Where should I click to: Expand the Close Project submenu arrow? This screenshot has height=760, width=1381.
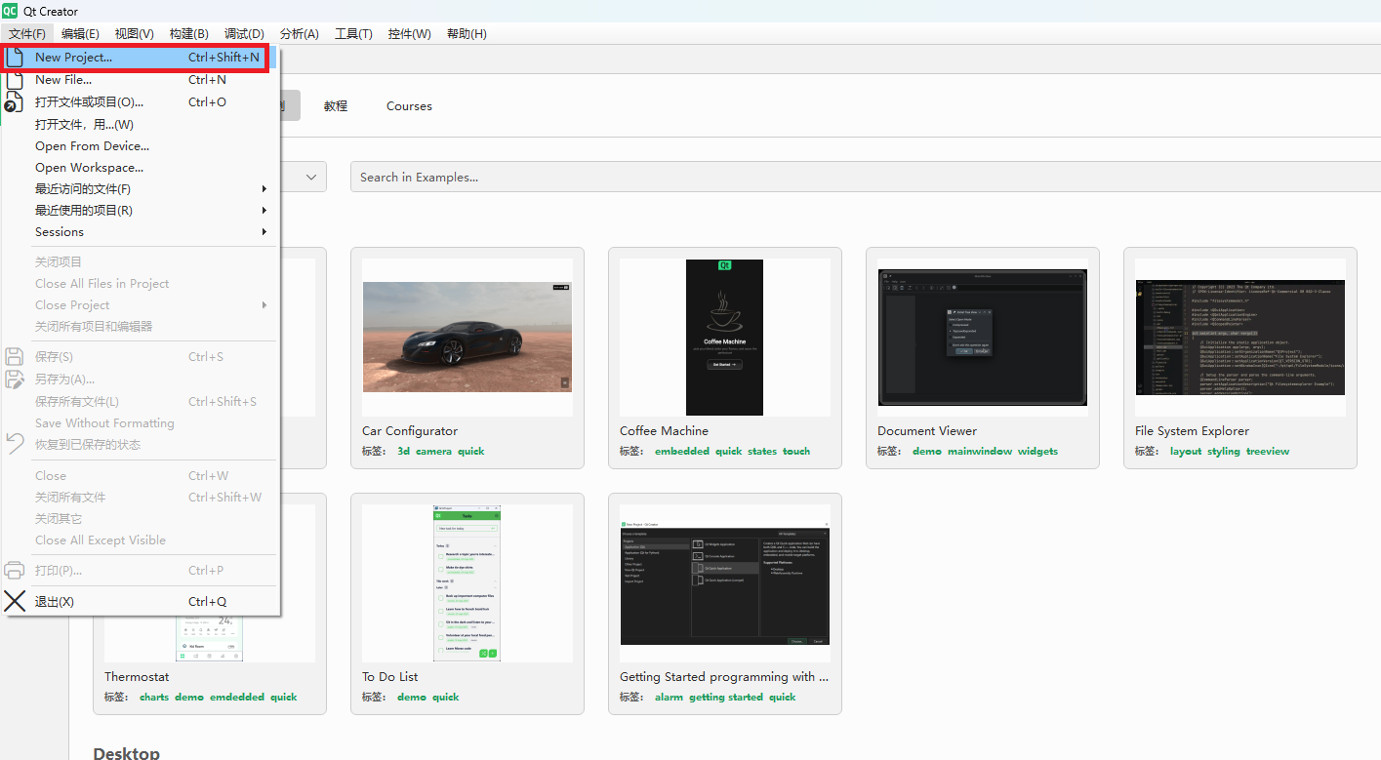click(264, 305)
